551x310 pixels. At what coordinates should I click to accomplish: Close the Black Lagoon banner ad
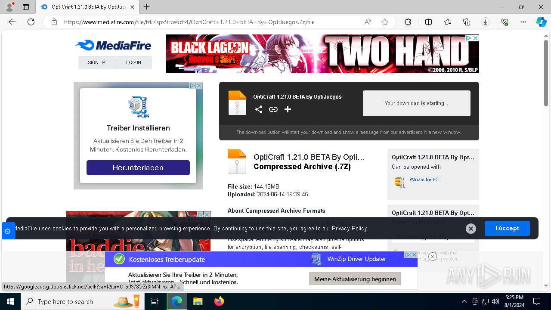pos(476,38)
